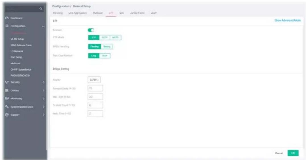
Task: Open the Multicast tab in General Setup
Action: pos(98,13)
